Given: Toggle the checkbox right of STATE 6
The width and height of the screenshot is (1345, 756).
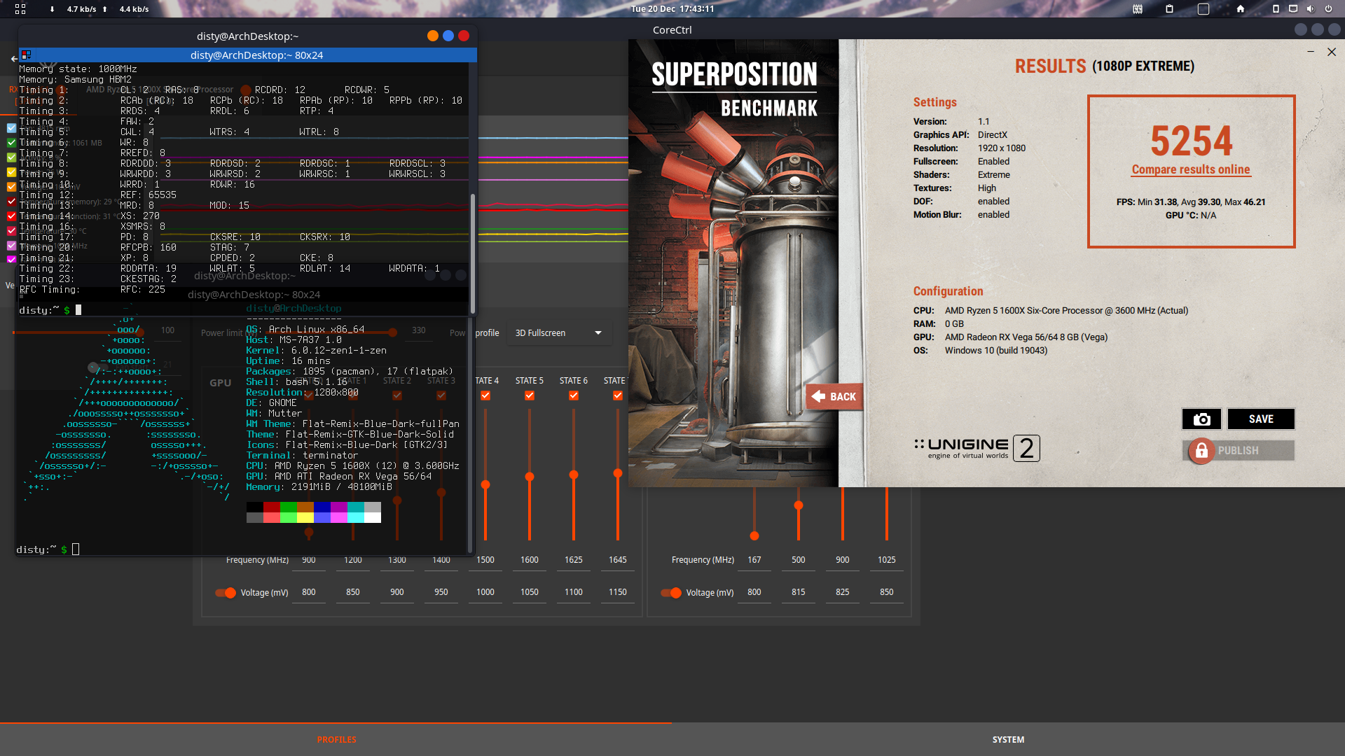Looking at the screenshot, I should tap(618, 395).
